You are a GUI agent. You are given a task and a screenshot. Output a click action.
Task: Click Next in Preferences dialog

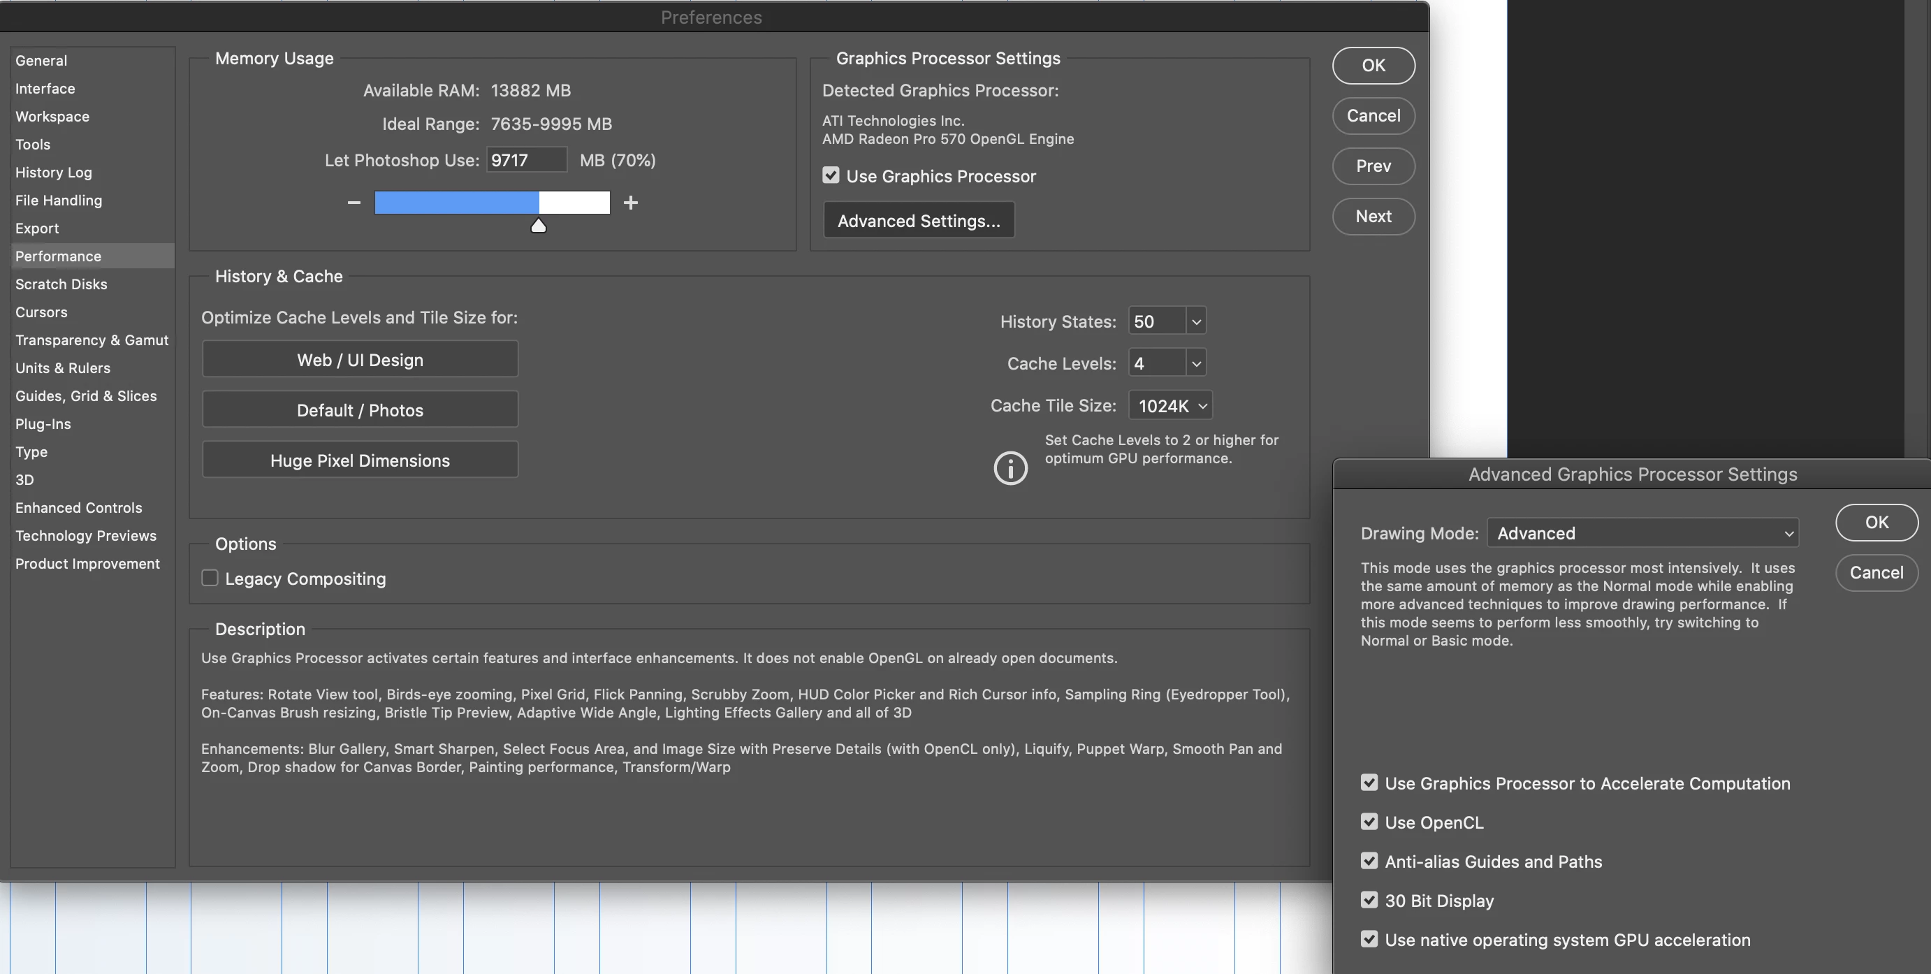click(1373, 216)
